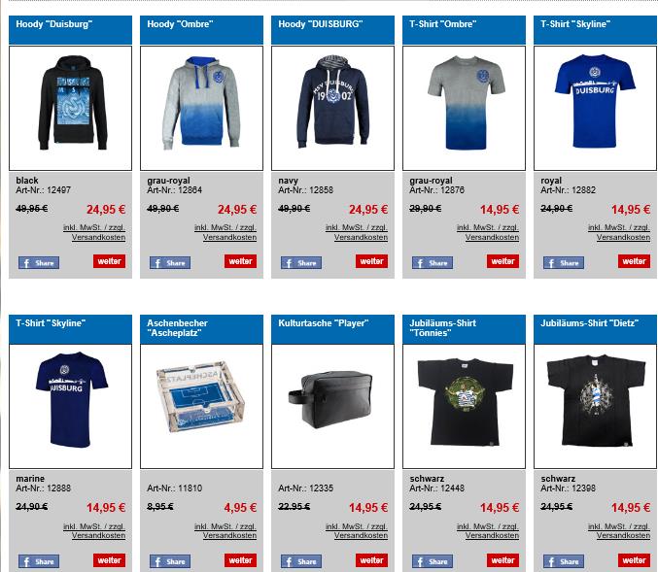Share the Aschenbecher "Ascheplatz" on Facebook

click(x=170, y=561)
